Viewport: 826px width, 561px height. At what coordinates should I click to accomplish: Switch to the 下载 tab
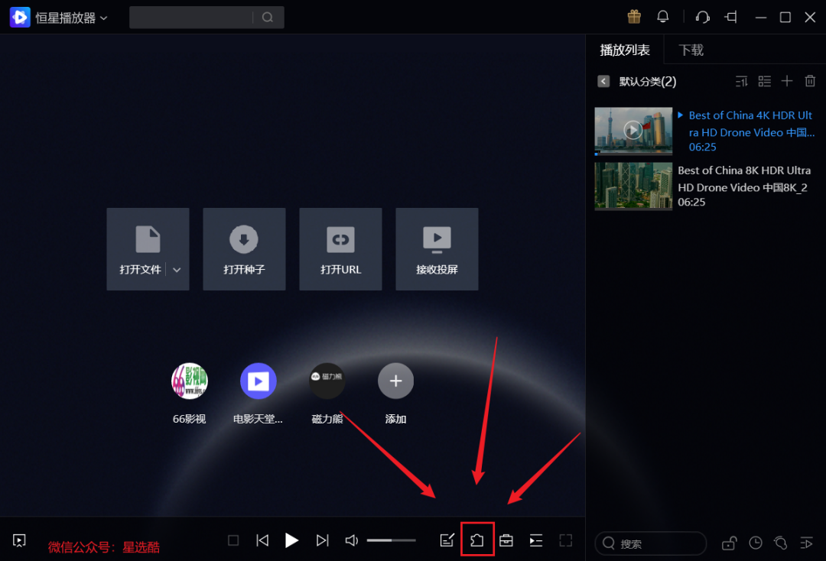690,49
